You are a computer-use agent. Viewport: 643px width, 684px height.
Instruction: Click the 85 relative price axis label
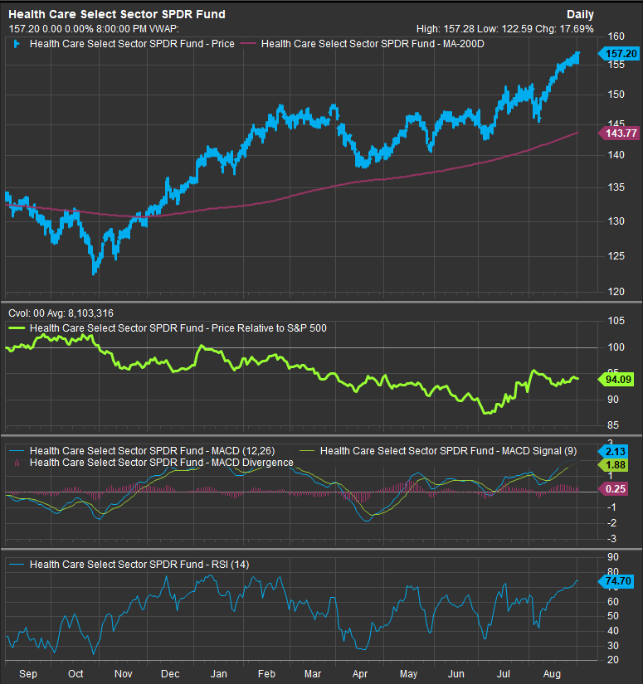click(x=613, y=424)
